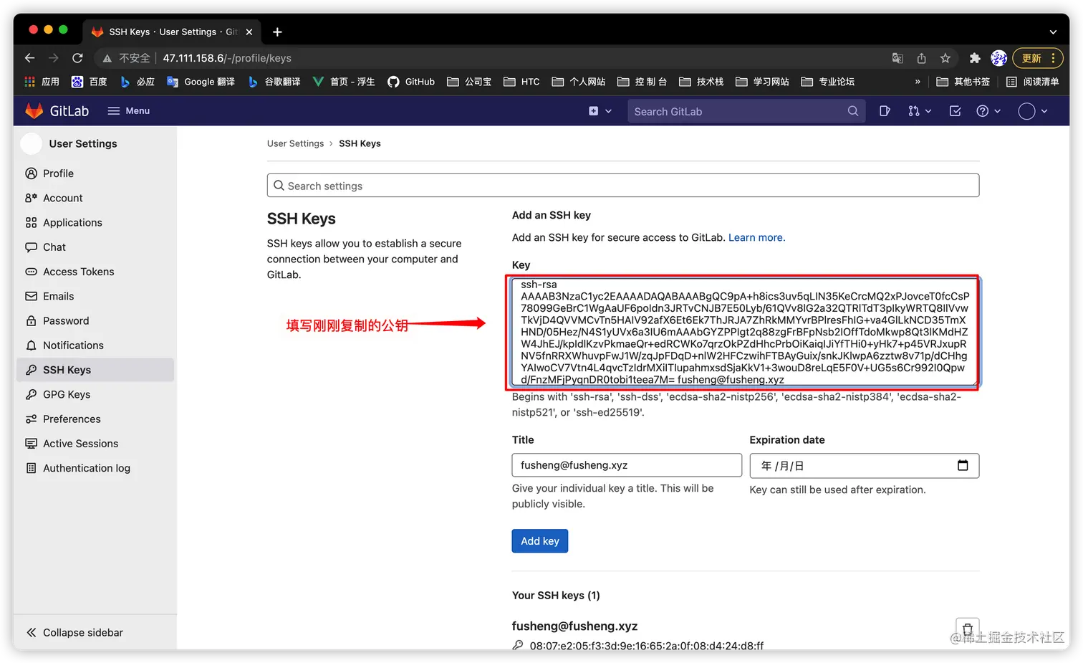Open a new browser tab
Image resolution: width=1083 pixels, height=663 pixels.
(277, 32)
